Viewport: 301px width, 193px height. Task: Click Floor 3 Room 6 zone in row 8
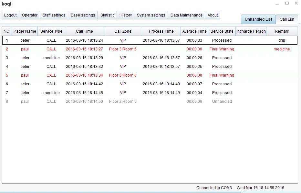(123, 102)
